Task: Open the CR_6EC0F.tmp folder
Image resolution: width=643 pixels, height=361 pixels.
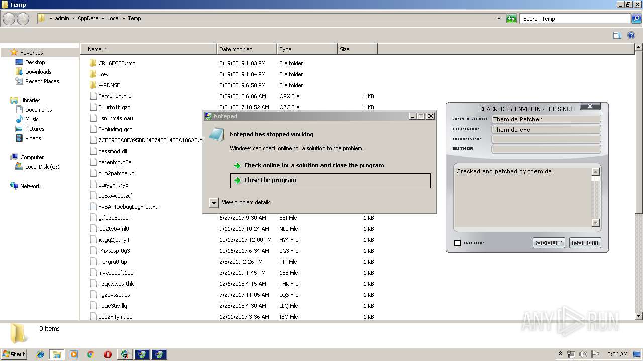Action: 117,63
